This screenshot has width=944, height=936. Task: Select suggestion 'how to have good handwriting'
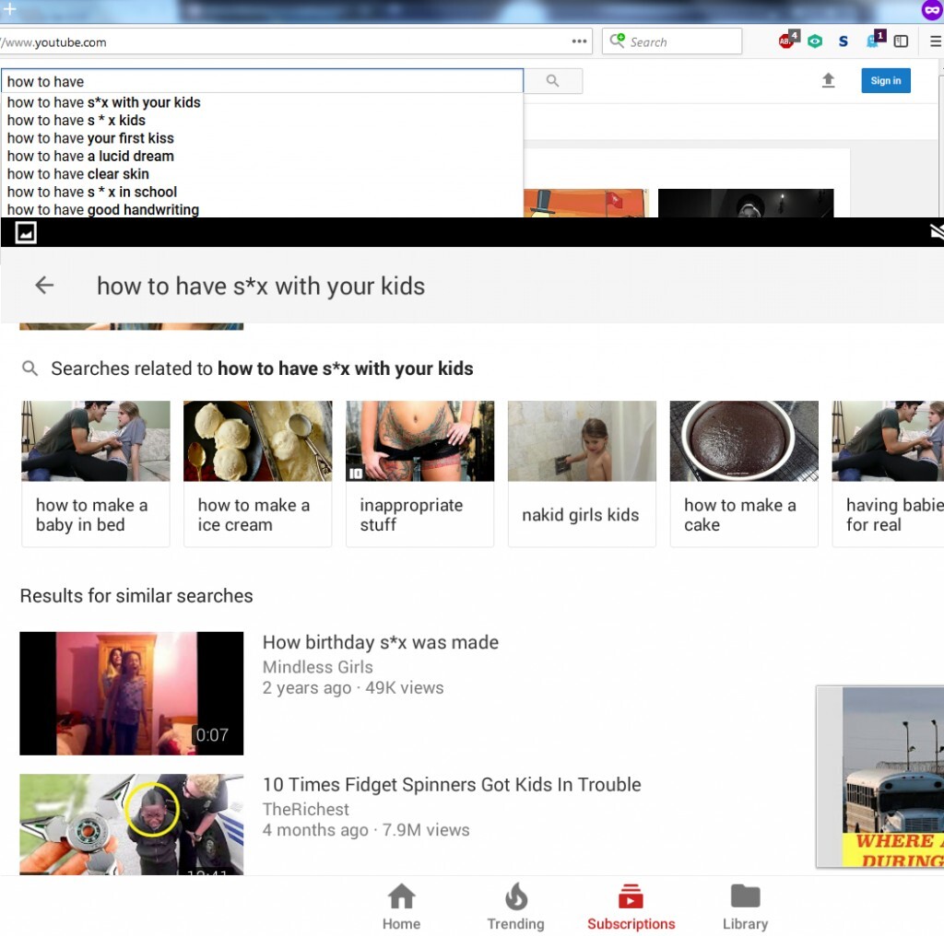103,210
